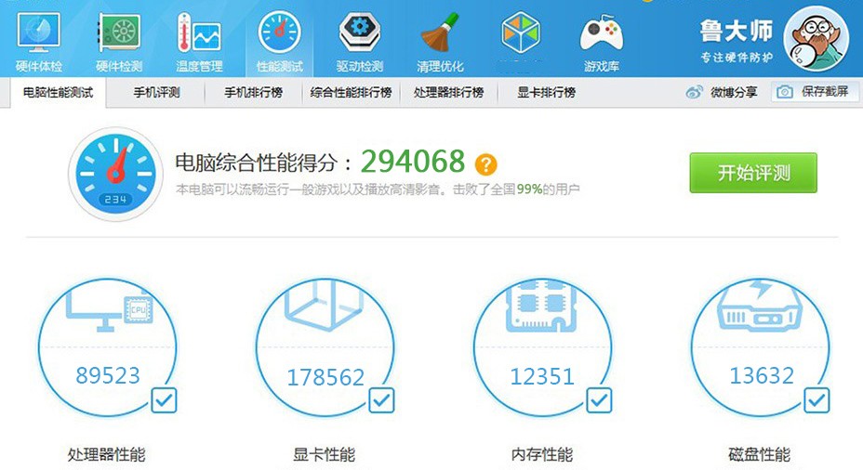
Task: Toggle the 显卡性能 checkbox
Action: (x=381, y=400)
